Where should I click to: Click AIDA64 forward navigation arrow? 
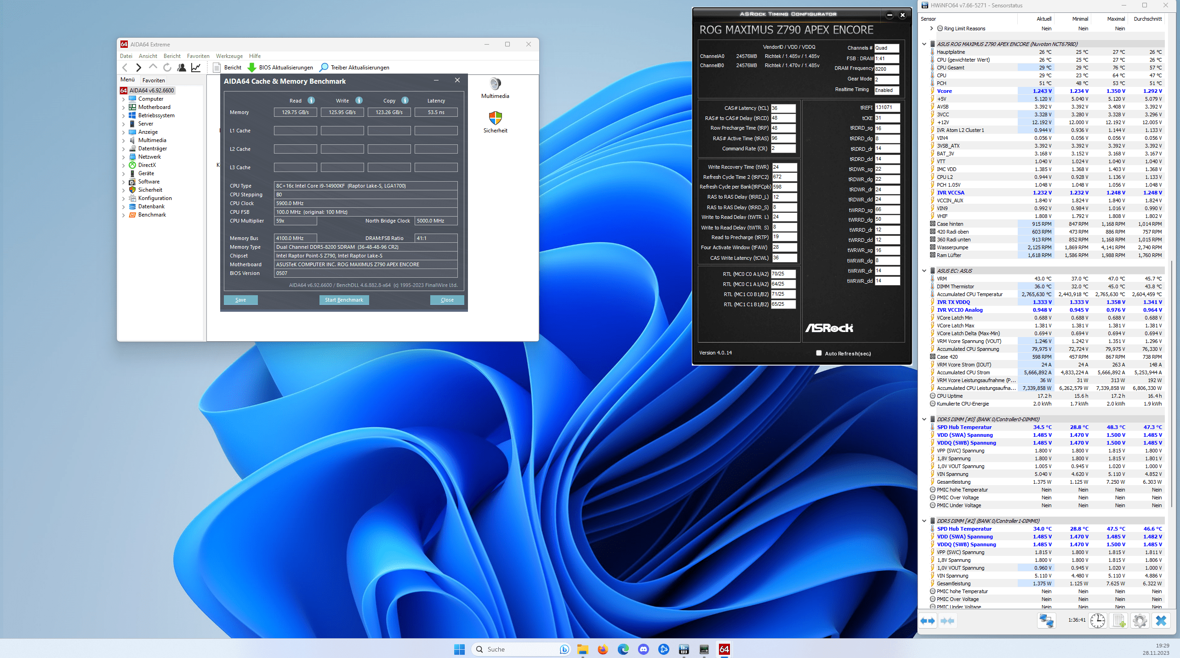138,68
